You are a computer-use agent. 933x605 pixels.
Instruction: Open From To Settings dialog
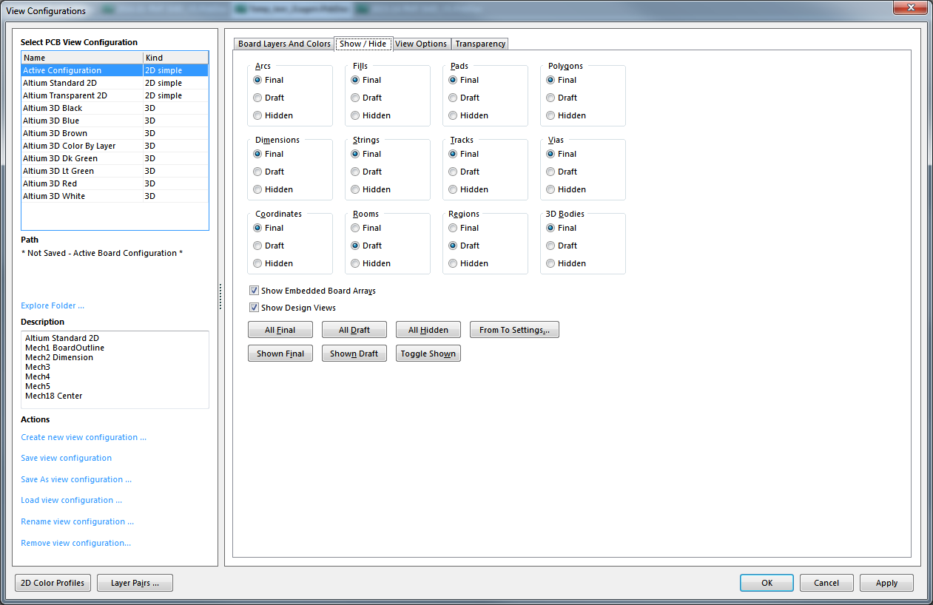tap(514, 330)
